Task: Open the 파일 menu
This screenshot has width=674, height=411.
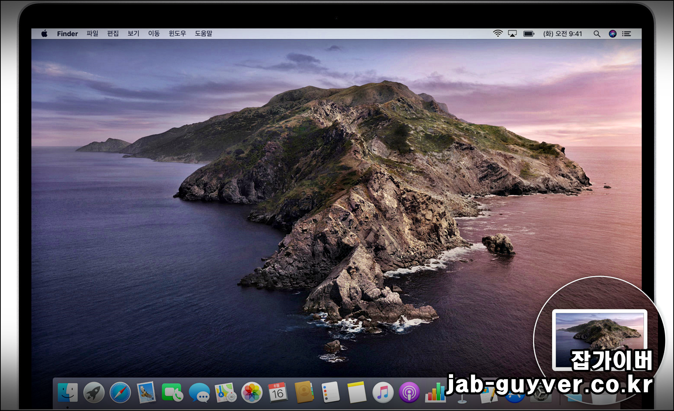Action: (92, 34)
